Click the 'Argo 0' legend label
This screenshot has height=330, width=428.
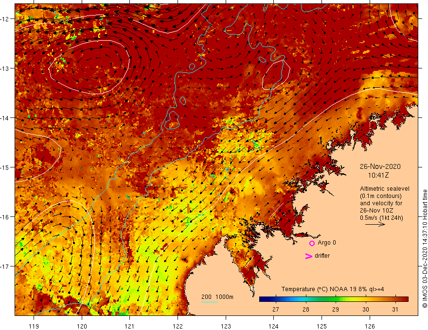click(327, 243)
